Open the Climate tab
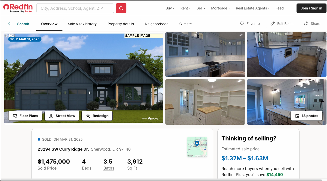Screen dimensions: 327x181 [185, 24]
